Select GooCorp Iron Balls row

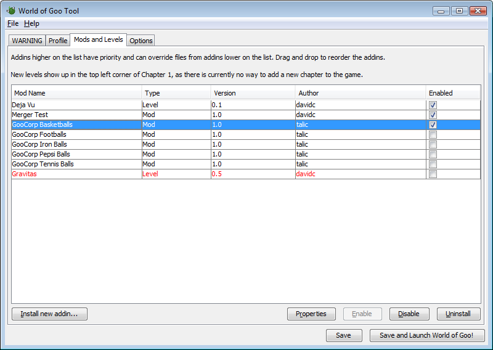point(246,144)
